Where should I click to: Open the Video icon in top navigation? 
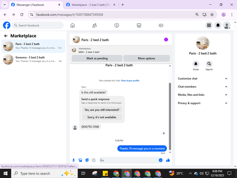117,25
